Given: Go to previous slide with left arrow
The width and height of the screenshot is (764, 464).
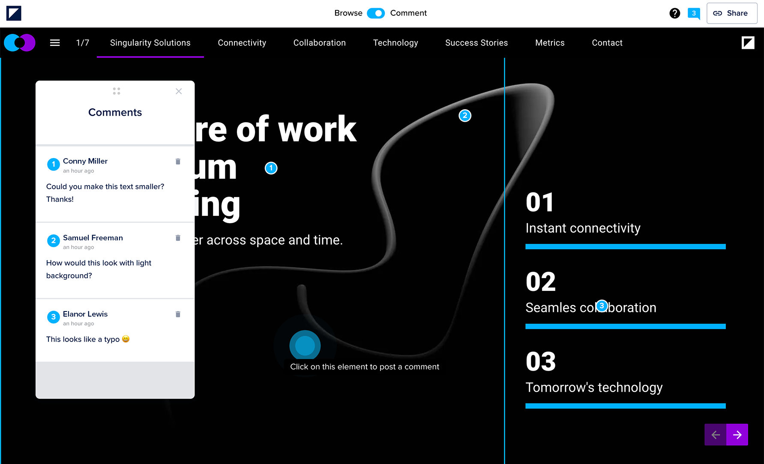Looking at the screenshot, I should pyautogui.click(x=715, y=435).
